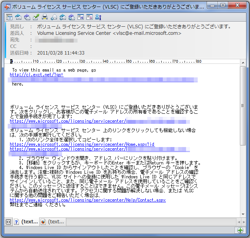Click the Becky application icon in the title bar

[x=7, y=7]
